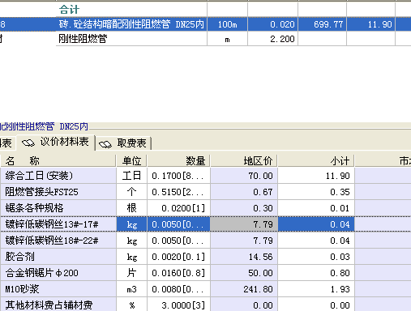Screen dimensions: 411x311
Task: Click the m3 unit cell
Action: coord(131,289)
